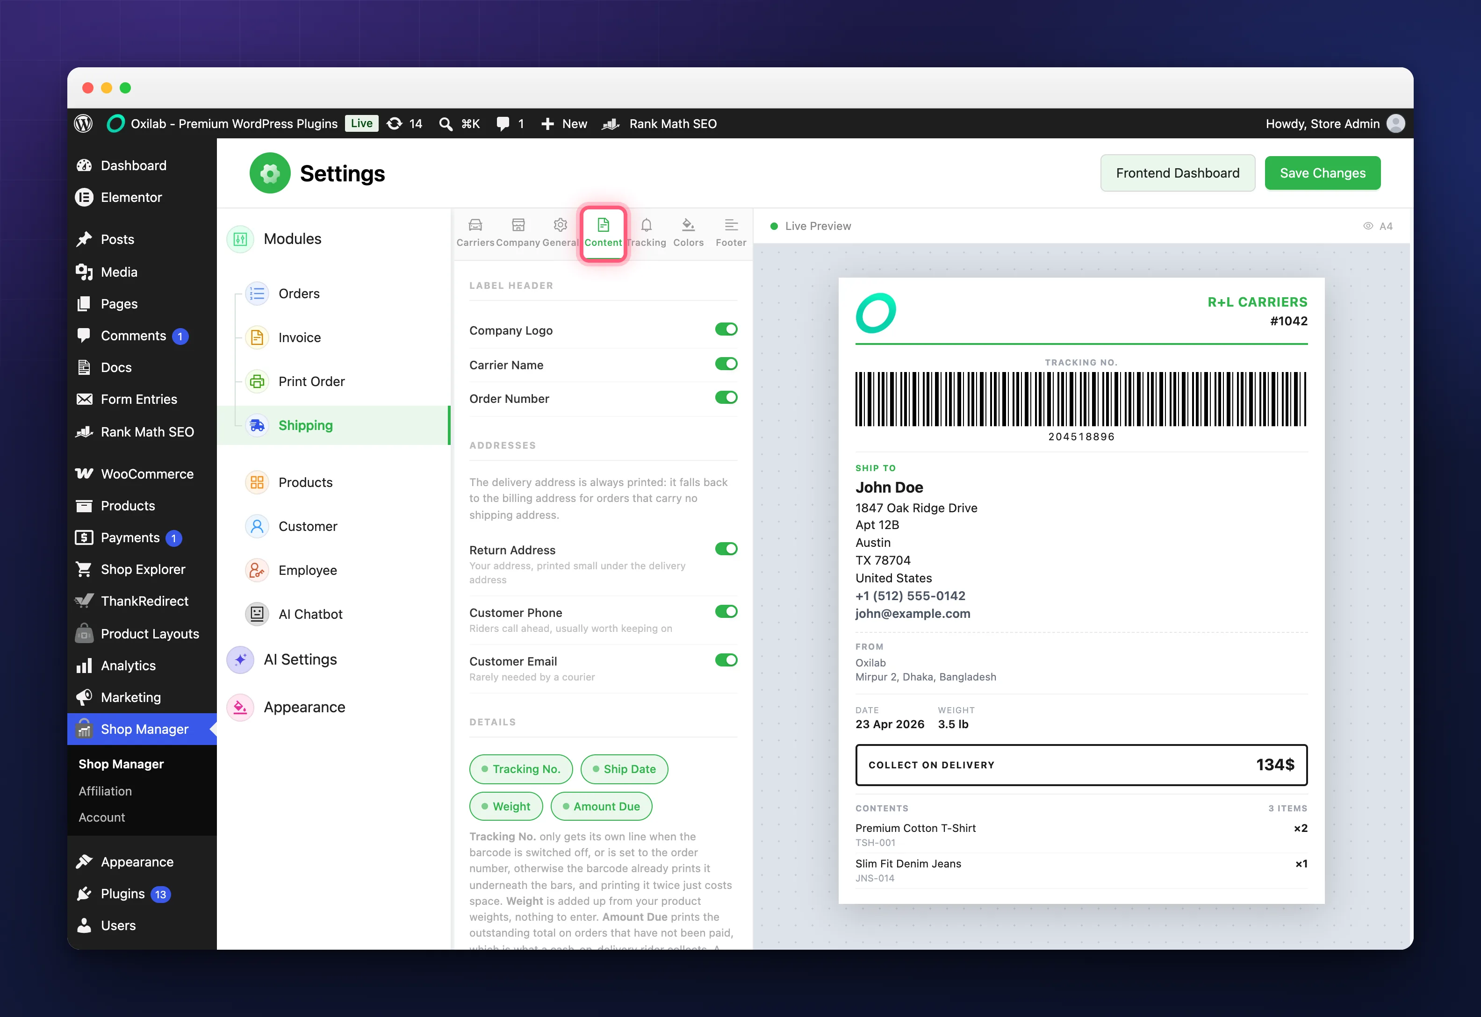
Task: Click the Modules icon
Action: [x=240, y=239]
